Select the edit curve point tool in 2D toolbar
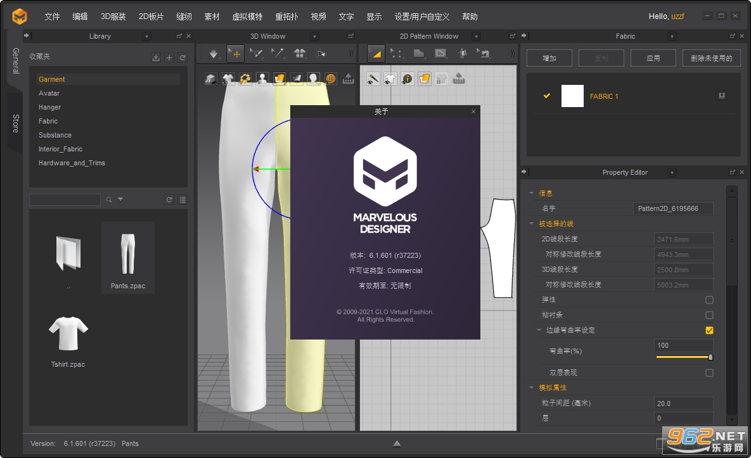 pos(397,54)
